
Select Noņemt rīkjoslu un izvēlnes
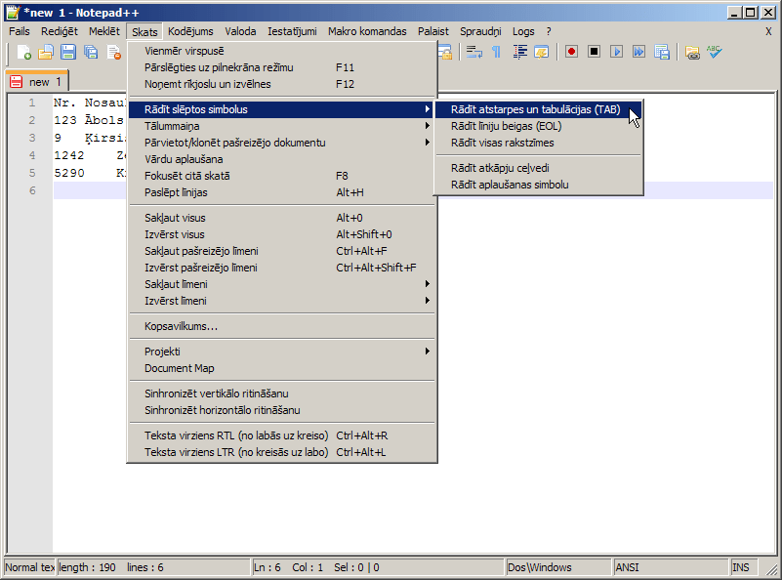coord(282,84)
